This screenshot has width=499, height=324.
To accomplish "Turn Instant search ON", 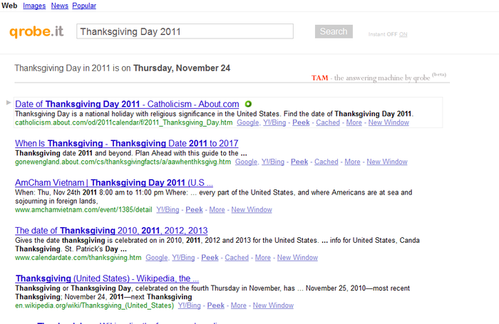I will (x=403, y=34).
